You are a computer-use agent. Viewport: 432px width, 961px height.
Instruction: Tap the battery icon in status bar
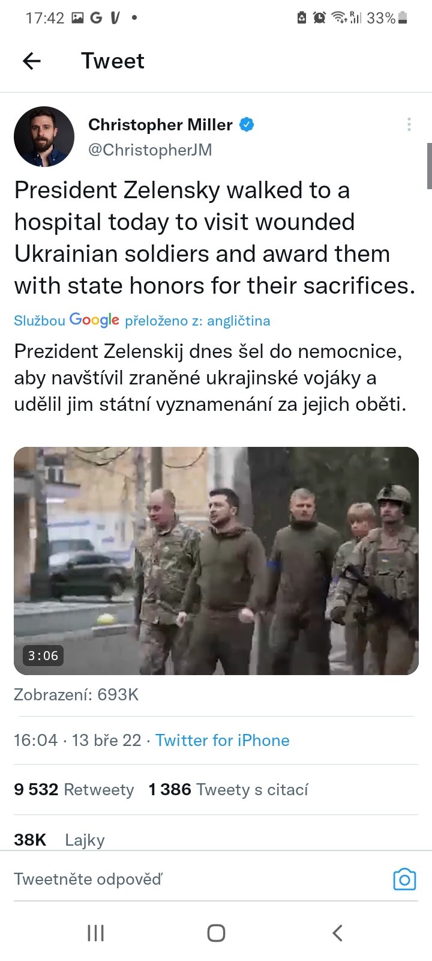(x=403, y=18)
